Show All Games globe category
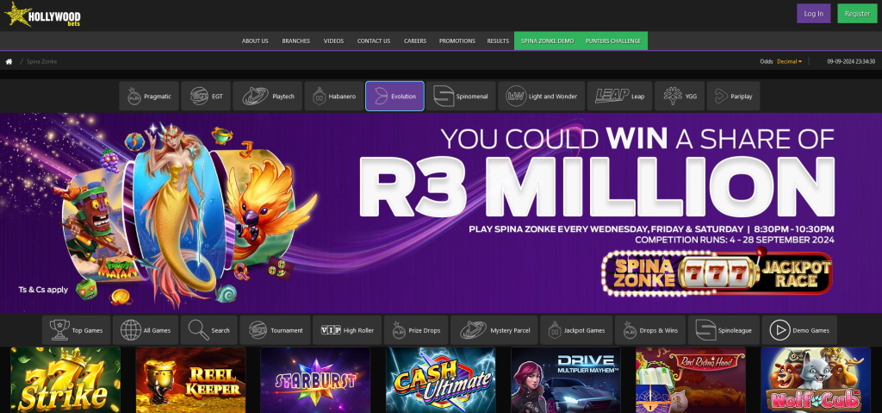This screenshot has width=882, height=413. coord(146,330)
